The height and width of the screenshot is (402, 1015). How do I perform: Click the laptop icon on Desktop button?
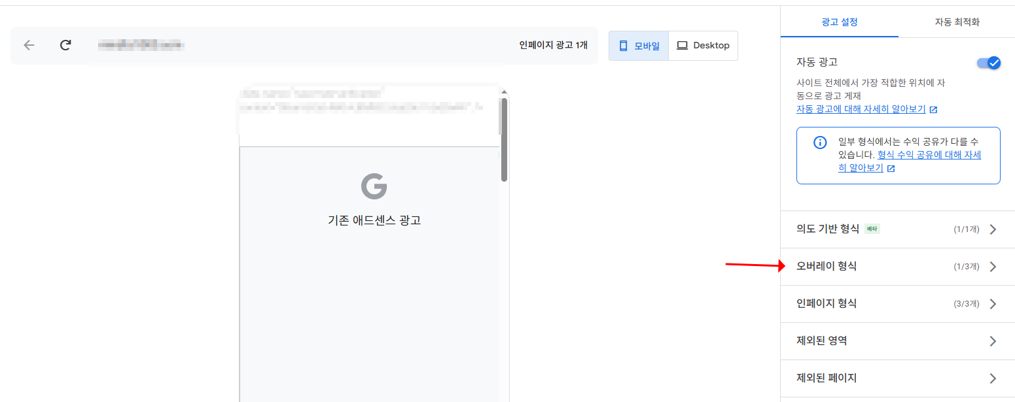682,46
